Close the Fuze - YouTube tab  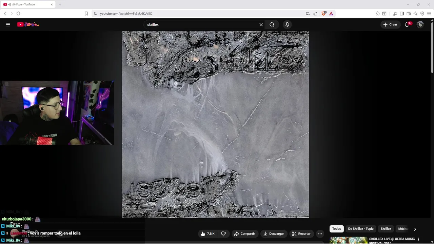tap(52, 4)
